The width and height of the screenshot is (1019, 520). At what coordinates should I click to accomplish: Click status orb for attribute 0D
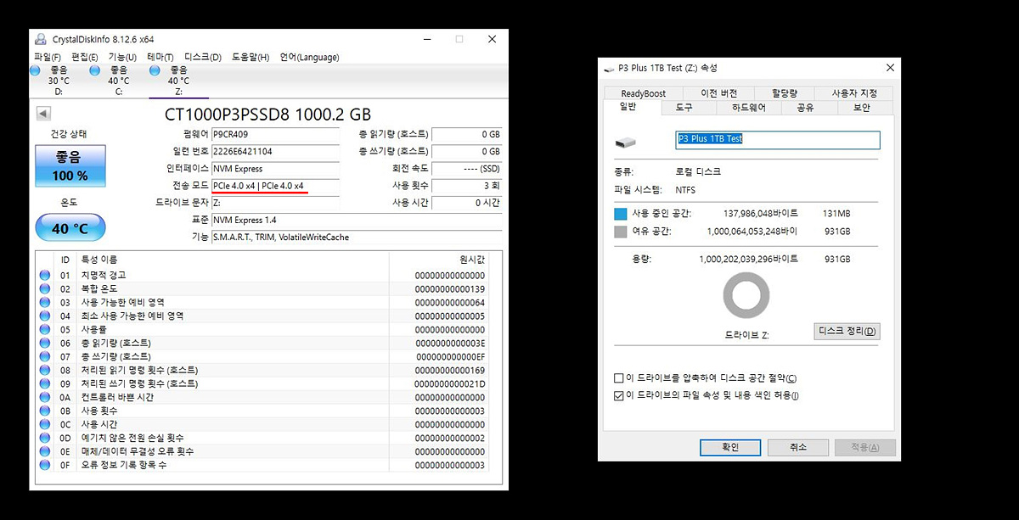pos(45,439)
